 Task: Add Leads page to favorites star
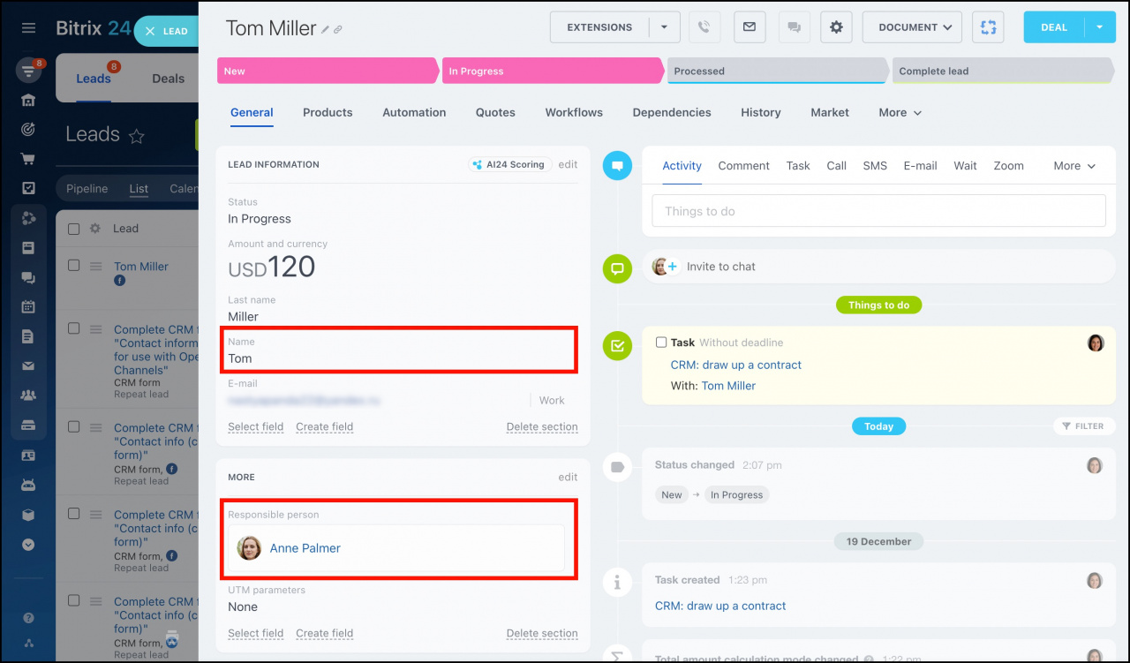(137, 135)
